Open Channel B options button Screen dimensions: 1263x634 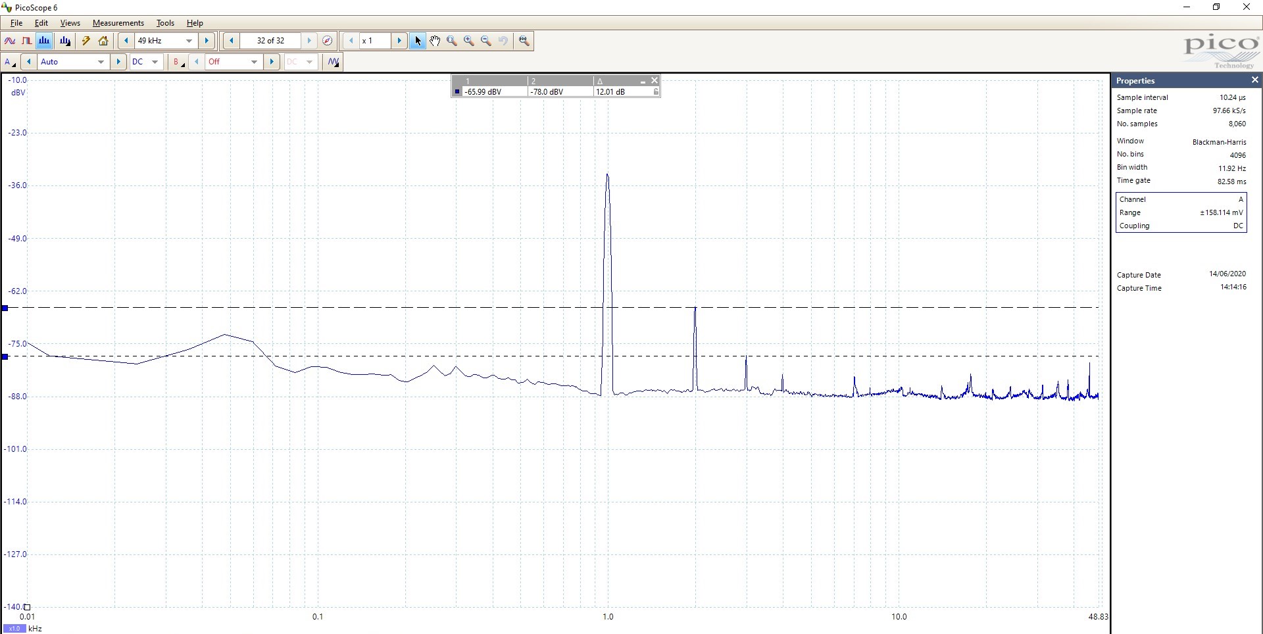point(178,62)
